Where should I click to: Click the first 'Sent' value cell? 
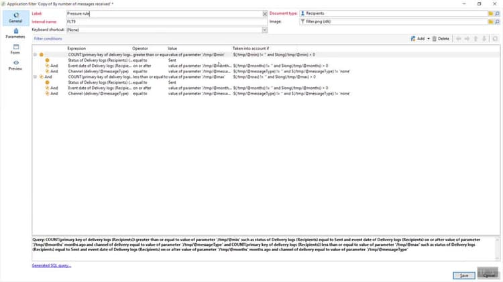click(172, 60)
